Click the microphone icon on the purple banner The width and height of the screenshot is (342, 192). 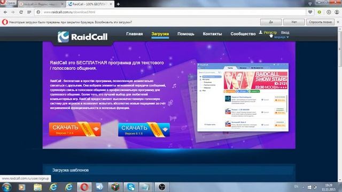tap(170, 102)
